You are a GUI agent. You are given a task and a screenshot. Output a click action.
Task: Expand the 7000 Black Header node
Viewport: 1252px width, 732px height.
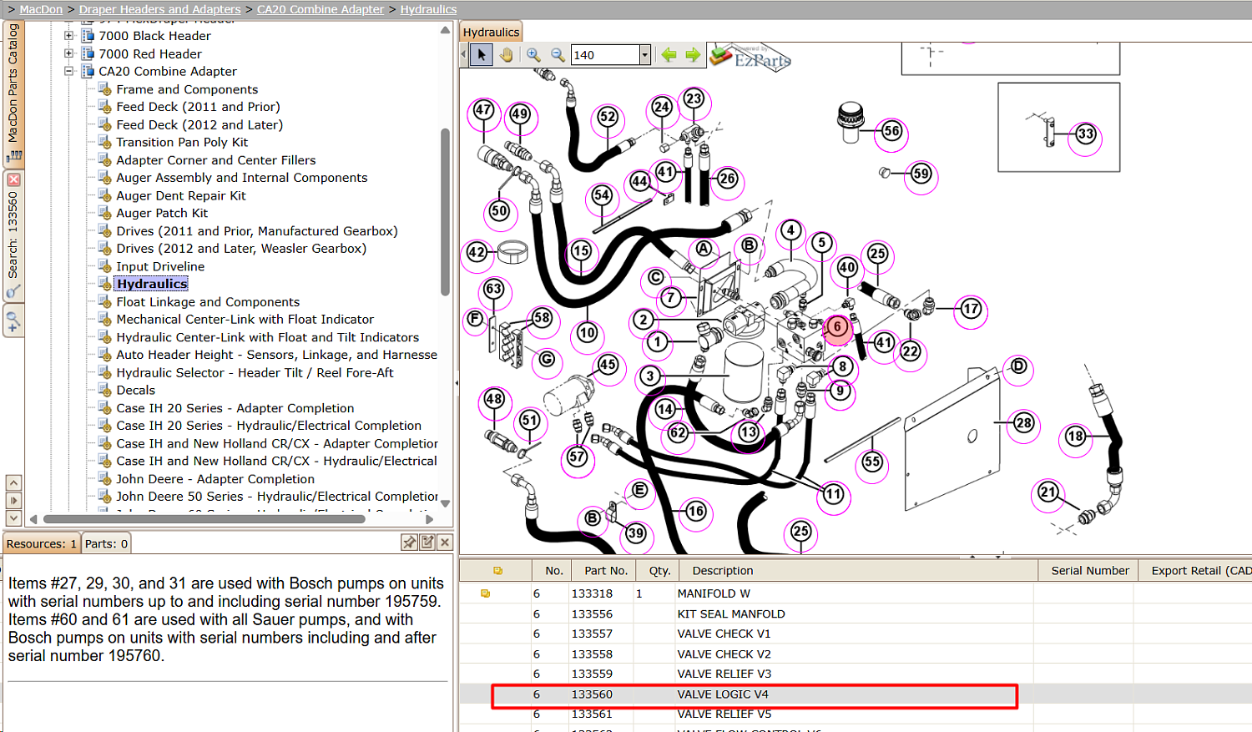[x=69, y=36]
